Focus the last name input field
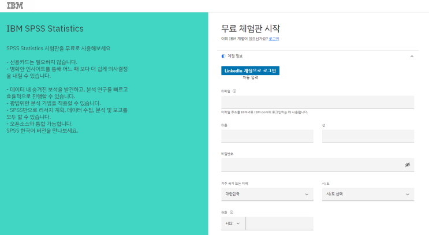429x235 pixels. (x=368, y=136)
